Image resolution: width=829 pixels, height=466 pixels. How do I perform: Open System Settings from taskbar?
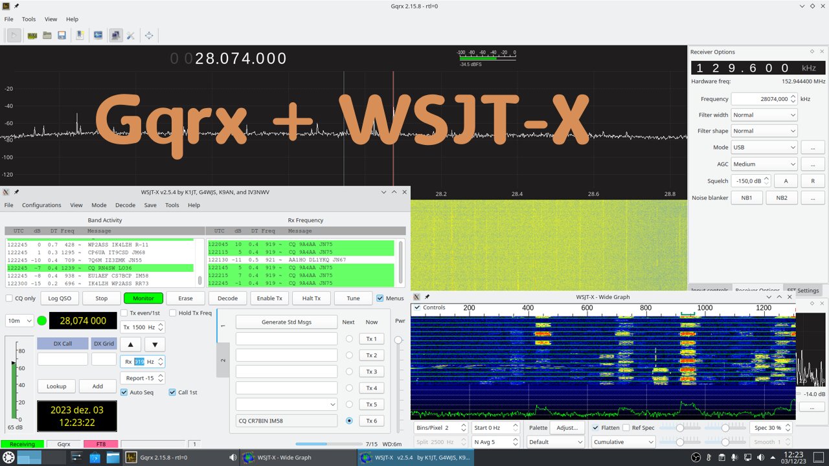pos(76,458)
